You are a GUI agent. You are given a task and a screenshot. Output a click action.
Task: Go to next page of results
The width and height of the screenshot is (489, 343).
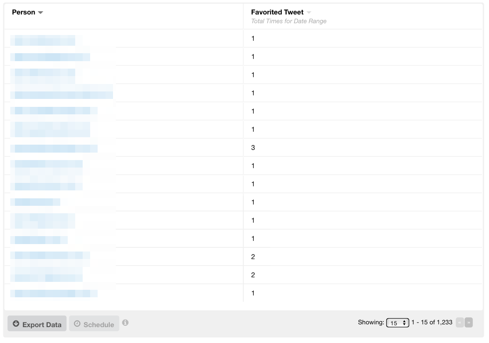[469, 322]
